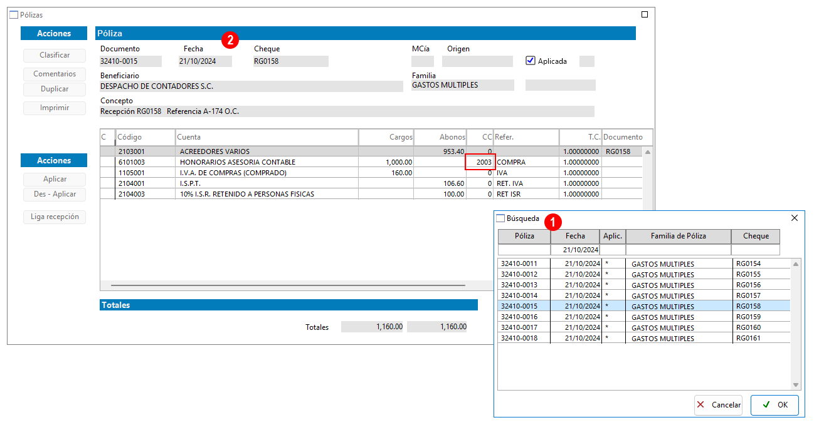This screenshot has height=425, width=814.
Task: Select highlighted row 32410-0015 in Búsqueda
Action: pyautogui.click(x=644, y=306)
